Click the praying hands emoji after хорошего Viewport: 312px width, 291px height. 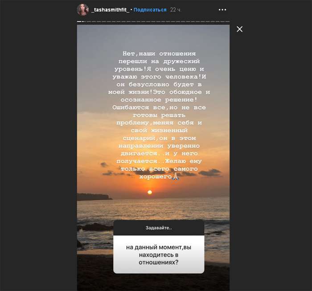(x=175, y=176)
